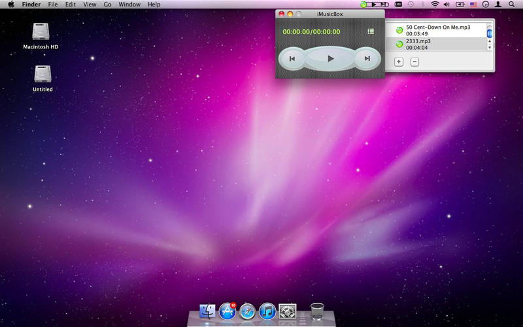Open iTunes from the Dock
The image size is (523, 327).
[267, 311]
